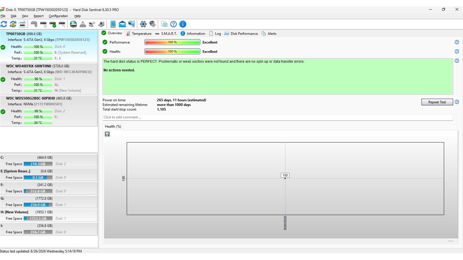Click the globe and monitor toolbar icon
463x260 pixels.
point(132,24)
